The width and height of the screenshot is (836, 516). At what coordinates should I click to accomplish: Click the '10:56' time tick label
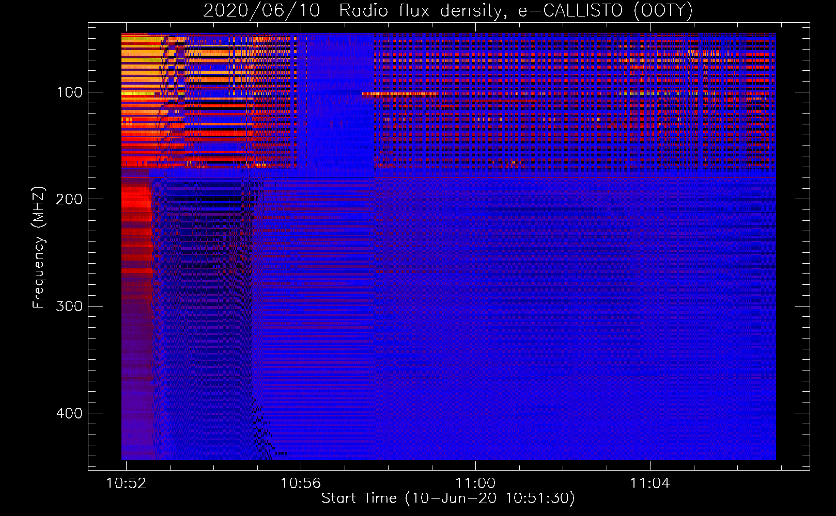[301, 483]
